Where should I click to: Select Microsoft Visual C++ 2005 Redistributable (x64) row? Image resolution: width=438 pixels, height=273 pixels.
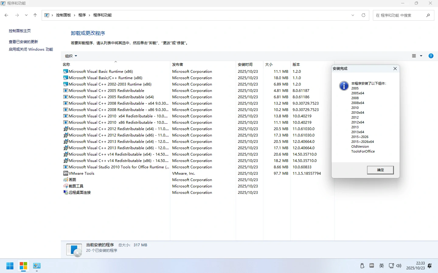coord(111,97)
